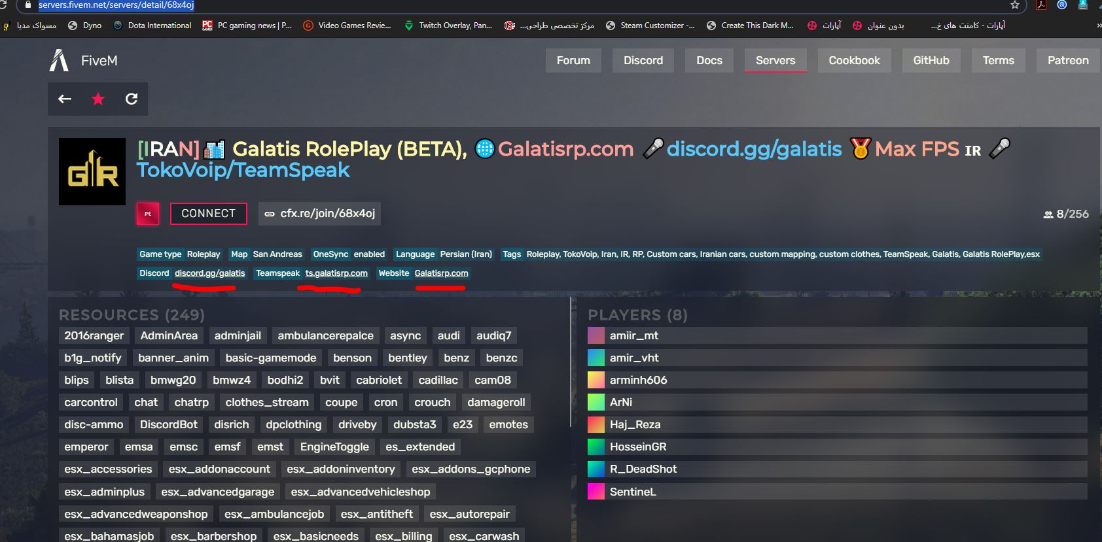Open the Steam Customizer bookmark
Image resolution: width=1102 pixels, height=542 pixels.
coord(650,25)
